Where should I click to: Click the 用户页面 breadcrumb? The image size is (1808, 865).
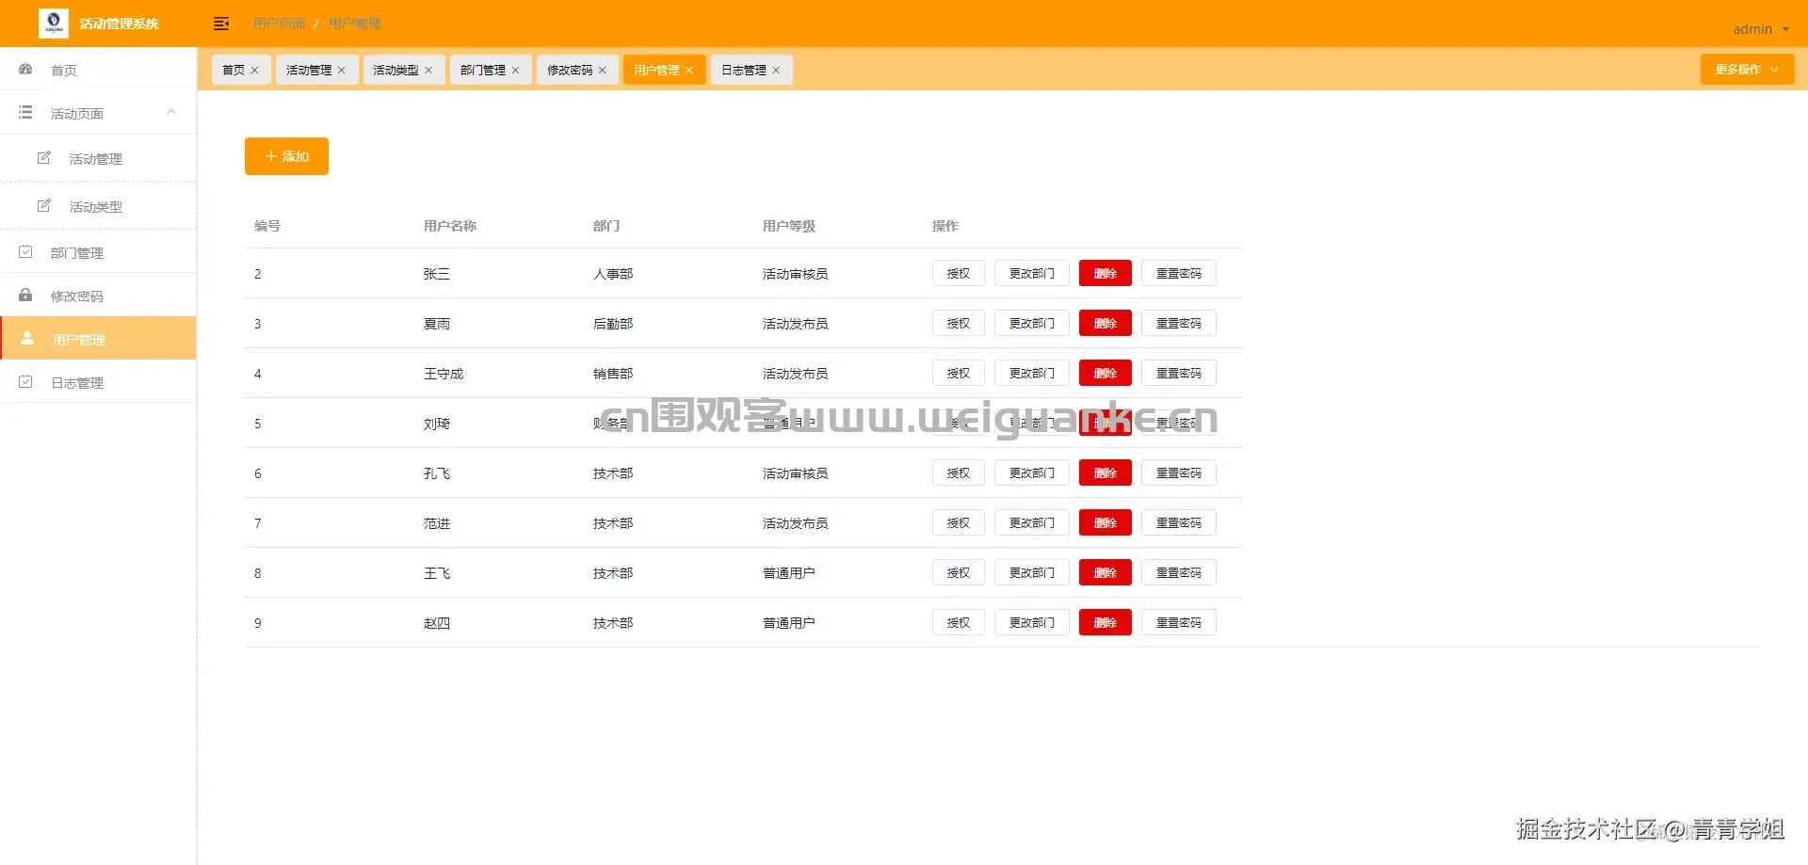279,24
